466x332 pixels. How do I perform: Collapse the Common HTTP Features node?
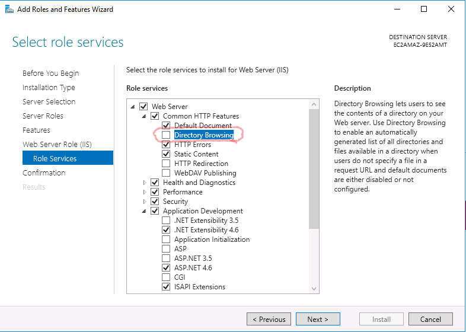(144, 116)
